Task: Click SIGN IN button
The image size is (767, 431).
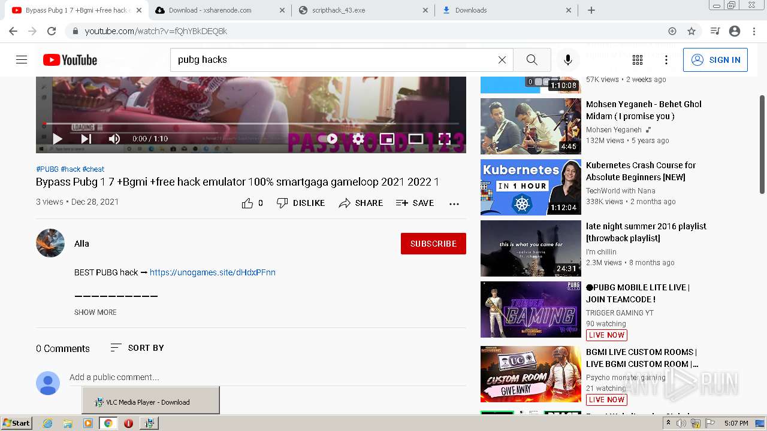Action: click(715, 60)
